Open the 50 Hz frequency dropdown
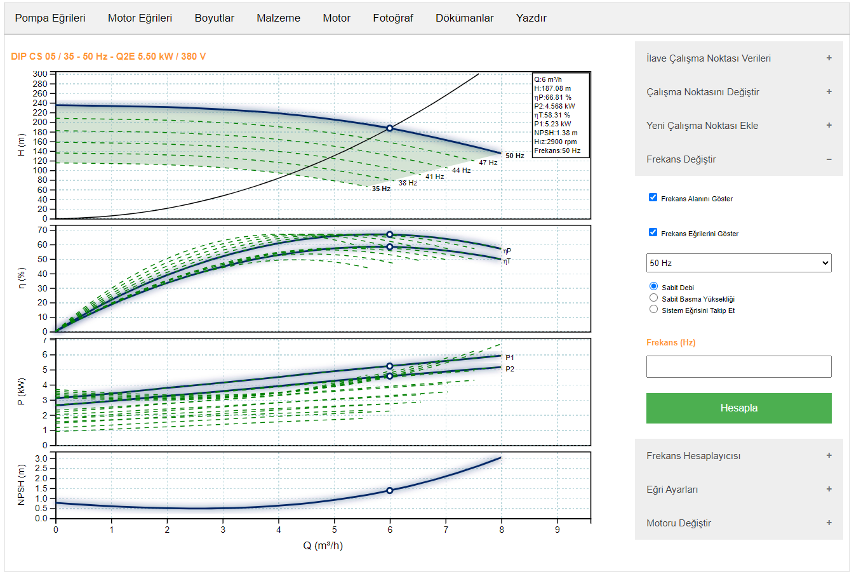 click(738, 262)
